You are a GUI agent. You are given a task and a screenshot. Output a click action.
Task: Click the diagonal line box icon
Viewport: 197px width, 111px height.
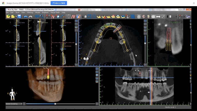[163, 16]
